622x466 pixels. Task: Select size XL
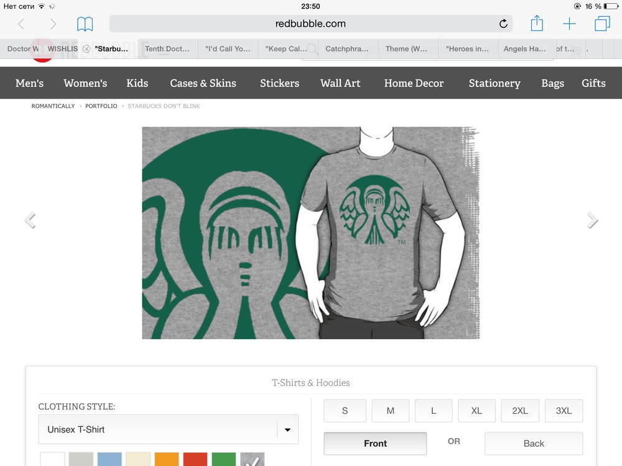476,411
